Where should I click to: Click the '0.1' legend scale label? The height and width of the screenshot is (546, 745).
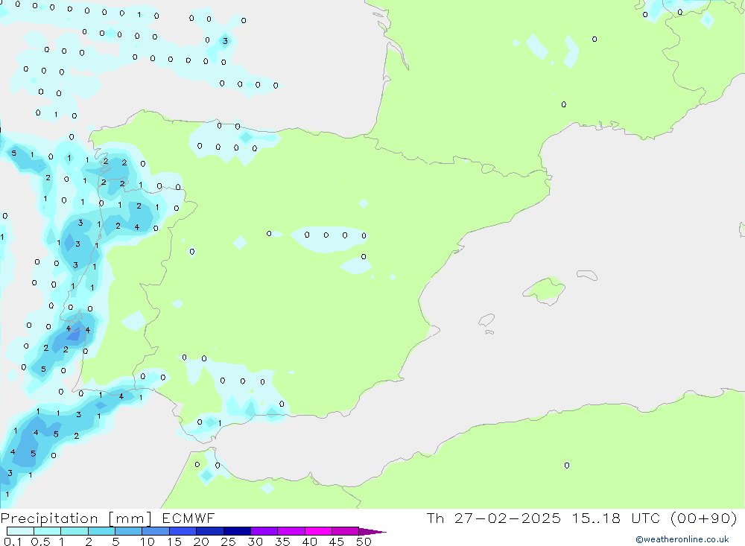(x=13, y=542)
